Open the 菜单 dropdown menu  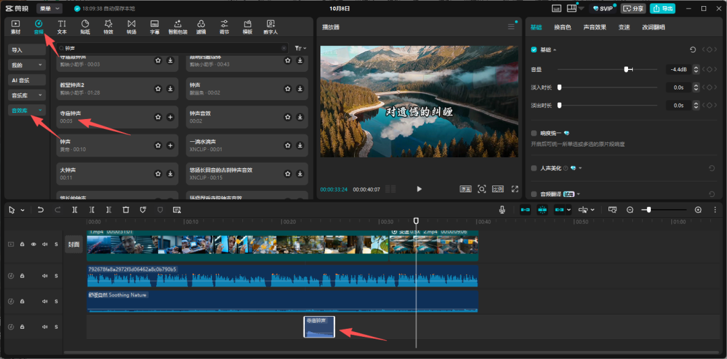[x=48, y=9]
